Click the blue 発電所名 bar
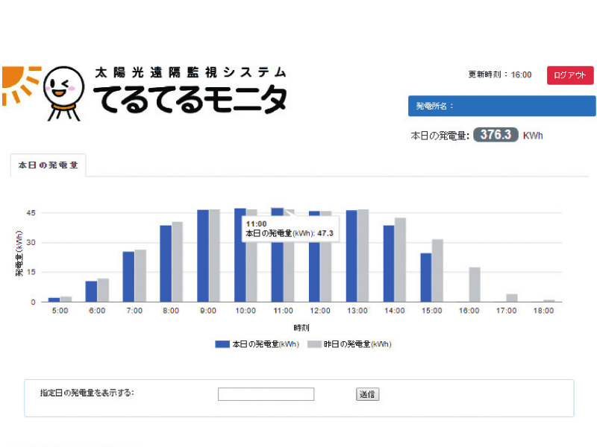The width and height of the screenshot is (597, 447). point(501,106)
